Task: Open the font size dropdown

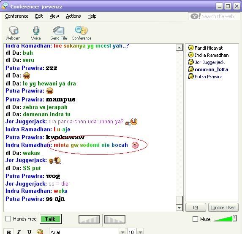Action: coord(140,232)
